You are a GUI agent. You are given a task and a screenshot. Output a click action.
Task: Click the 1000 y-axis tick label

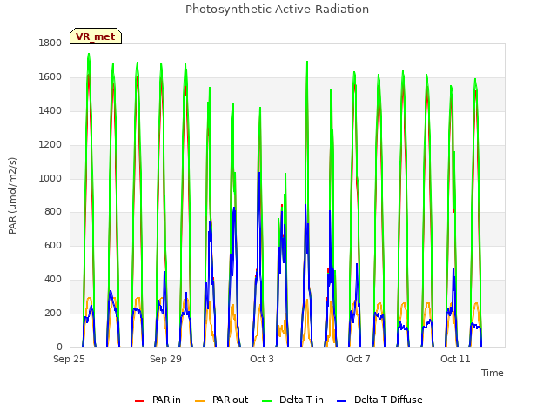tap(50, 178)
